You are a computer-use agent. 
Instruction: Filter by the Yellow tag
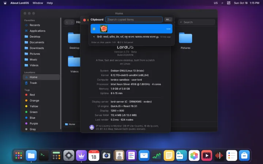(x=41, y=106)
